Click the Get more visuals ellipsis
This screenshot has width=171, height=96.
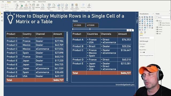[x=147, y=30]
